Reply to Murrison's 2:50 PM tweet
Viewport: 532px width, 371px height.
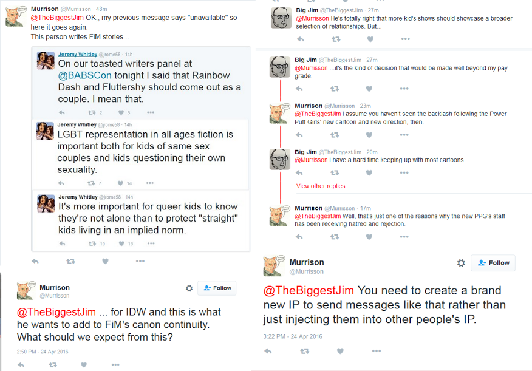click(x=21, y=365)
